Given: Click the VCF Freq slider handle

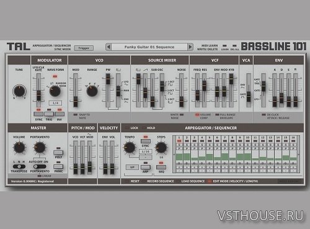Looking at the screenshot, I should click(x=198, y=96).
